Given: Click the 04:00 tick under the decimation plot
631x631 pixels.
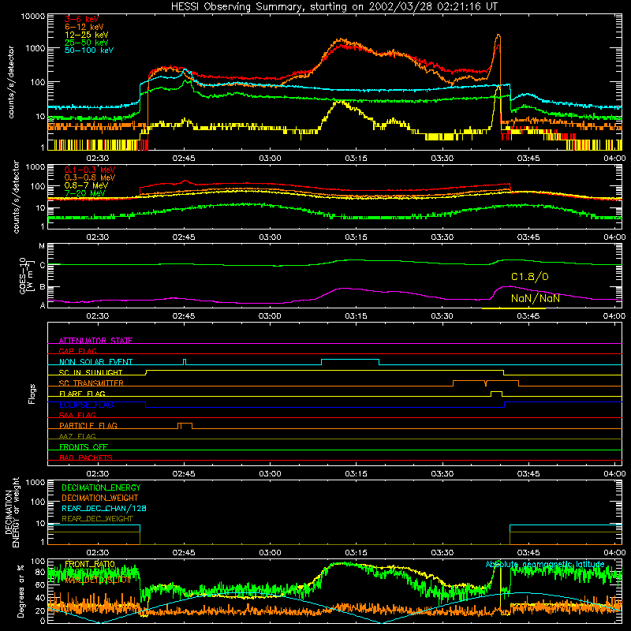Looking at the screenshot, I should point(614,553).
